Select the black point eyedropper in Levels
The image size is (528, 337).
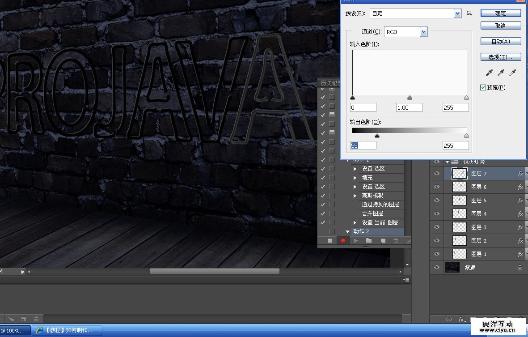[490, 73]
